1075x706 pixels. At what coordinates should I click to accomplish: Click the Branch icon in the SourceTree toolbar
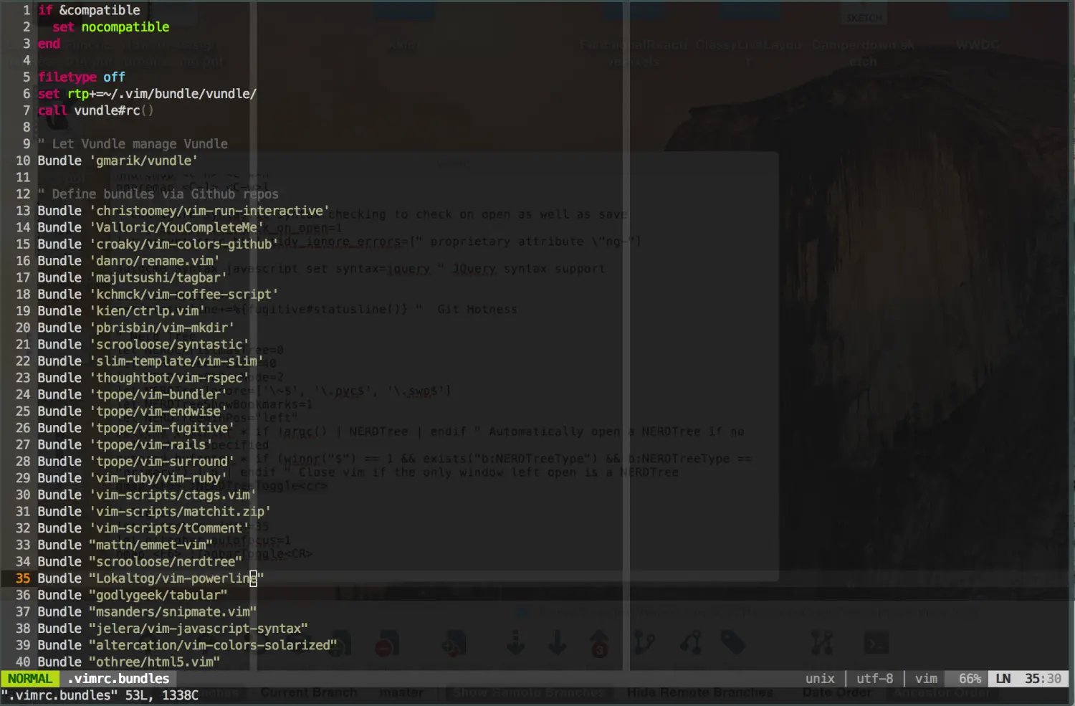[x=644, y=643]
